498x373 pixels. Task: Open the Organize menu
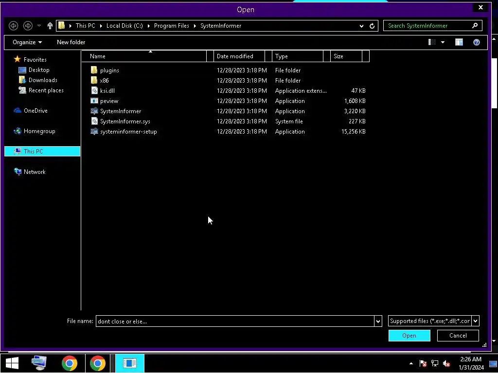(x=27, y=42)
